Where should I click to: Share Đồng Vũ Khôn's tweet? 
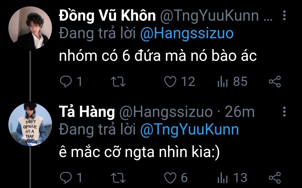point(274,82)
